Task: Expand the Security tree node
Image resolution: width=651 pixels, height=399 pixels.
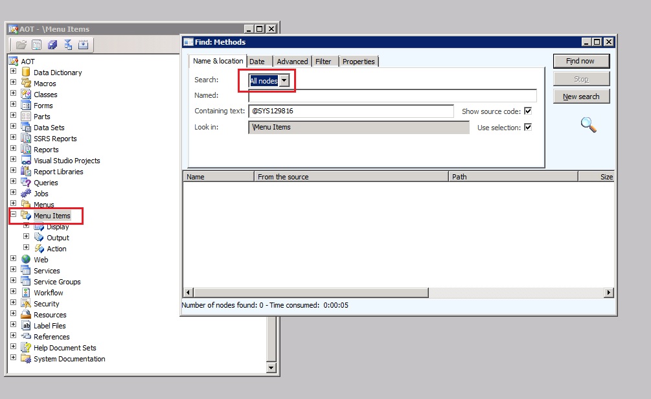Action: pos(13,304)
